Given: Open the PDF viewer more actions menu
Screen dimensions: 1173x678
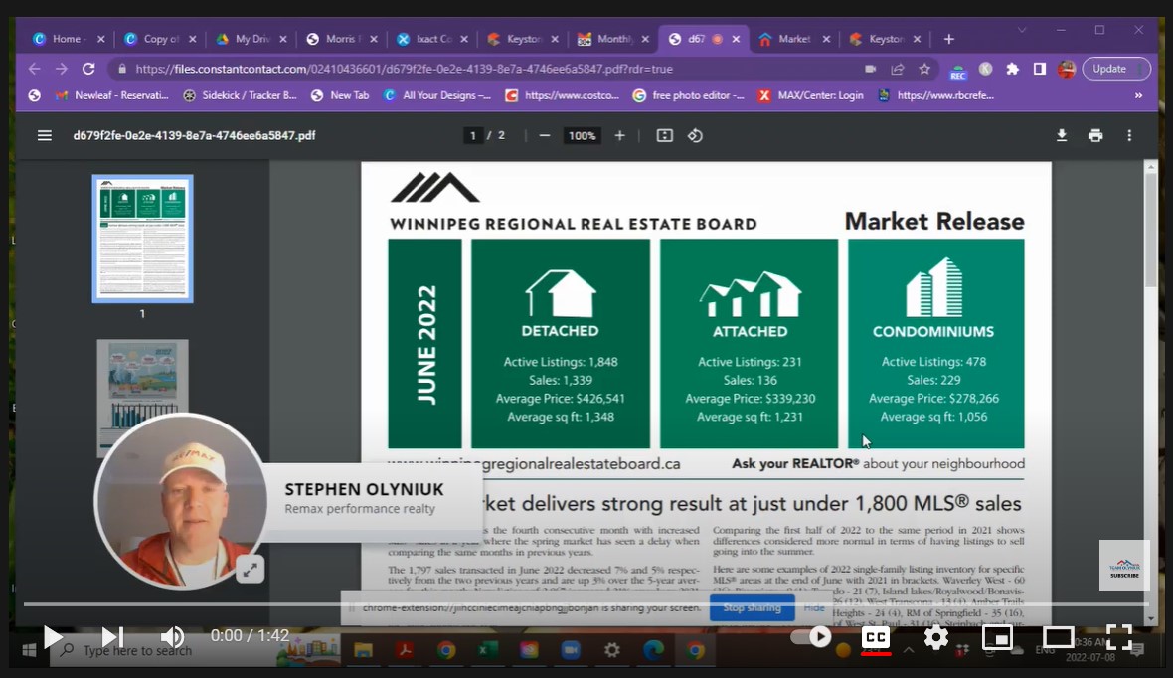Looking at the screenshot, I should pos(1129,135).
